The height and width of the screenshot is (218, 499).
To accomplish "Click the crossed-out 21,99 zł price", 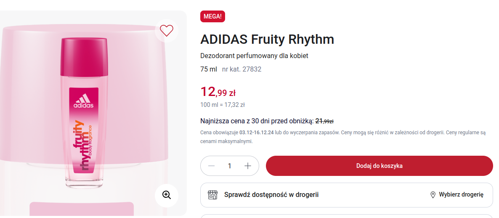I will pyautogui.click(x=324, y=121).
